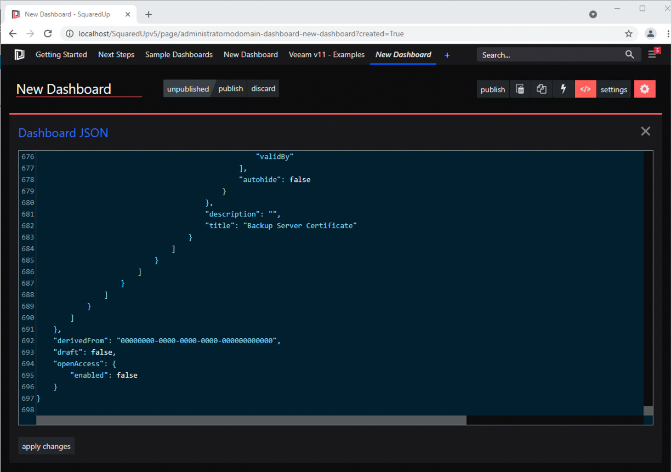This screenshot has height=472, width=671.
Task: Click the Dashboard JSON heading
Action: pyautogui.click(x=63, y=133)
